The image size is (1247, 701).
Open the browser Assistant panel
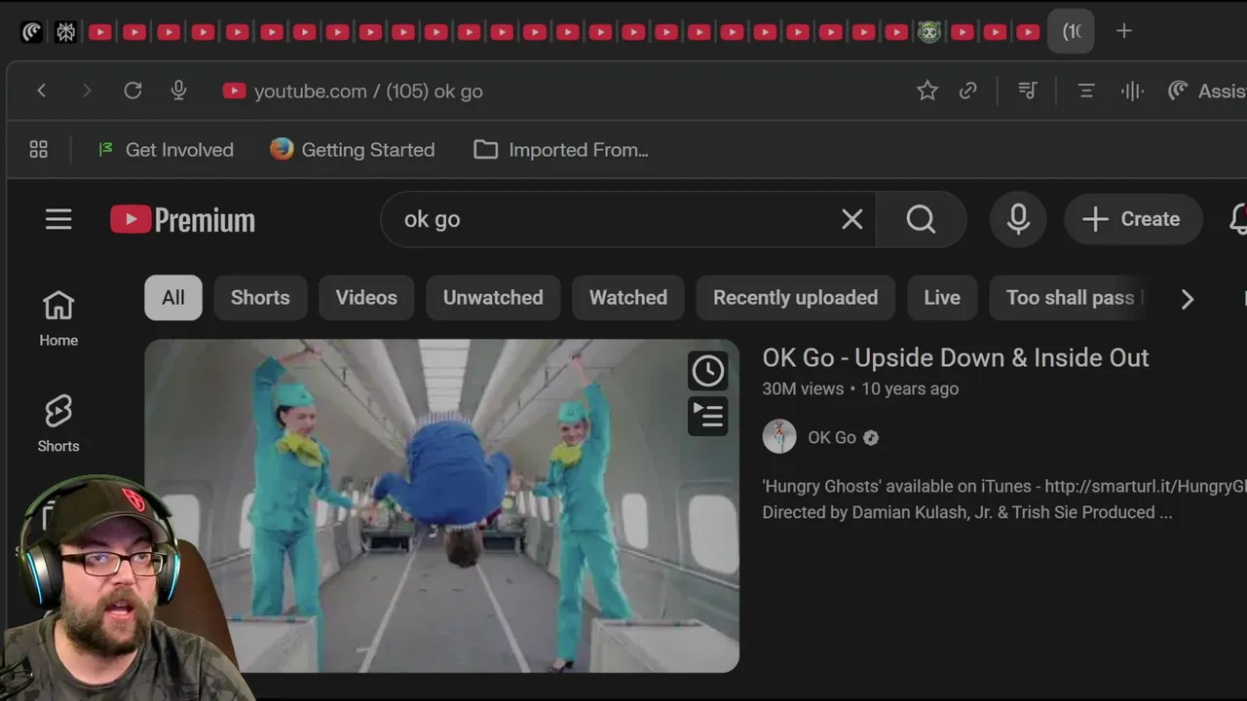pyautogui.click(x=1207, y=91)
